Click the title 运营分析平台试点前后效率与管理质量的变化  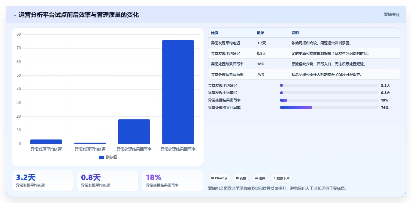(x=79, y=15)
